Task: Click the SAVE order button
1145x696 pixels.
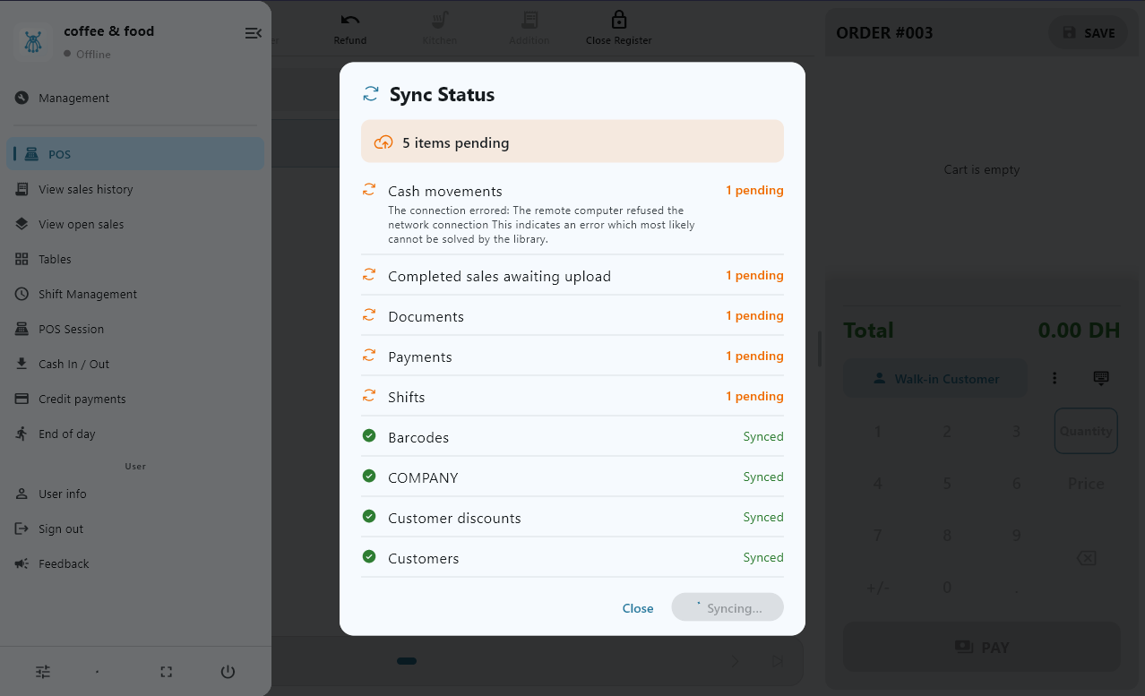Action: click(x=1089, y=33)
